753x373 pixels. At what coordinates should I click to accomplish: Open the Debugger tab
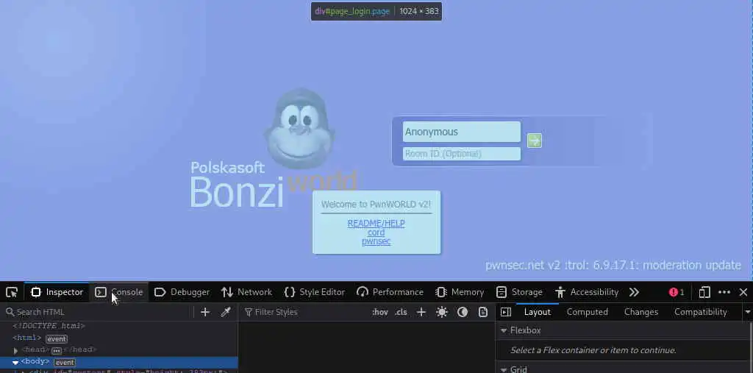(x=182, y=292)
